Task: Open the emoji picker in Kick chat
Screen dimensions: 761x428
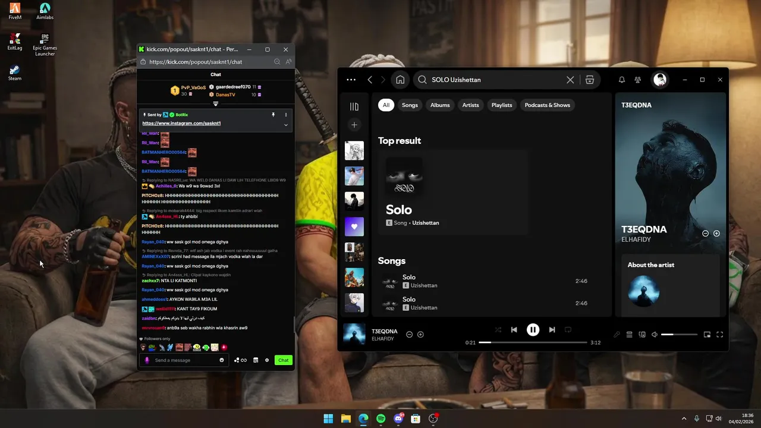Action: click(x=222, y=360)
